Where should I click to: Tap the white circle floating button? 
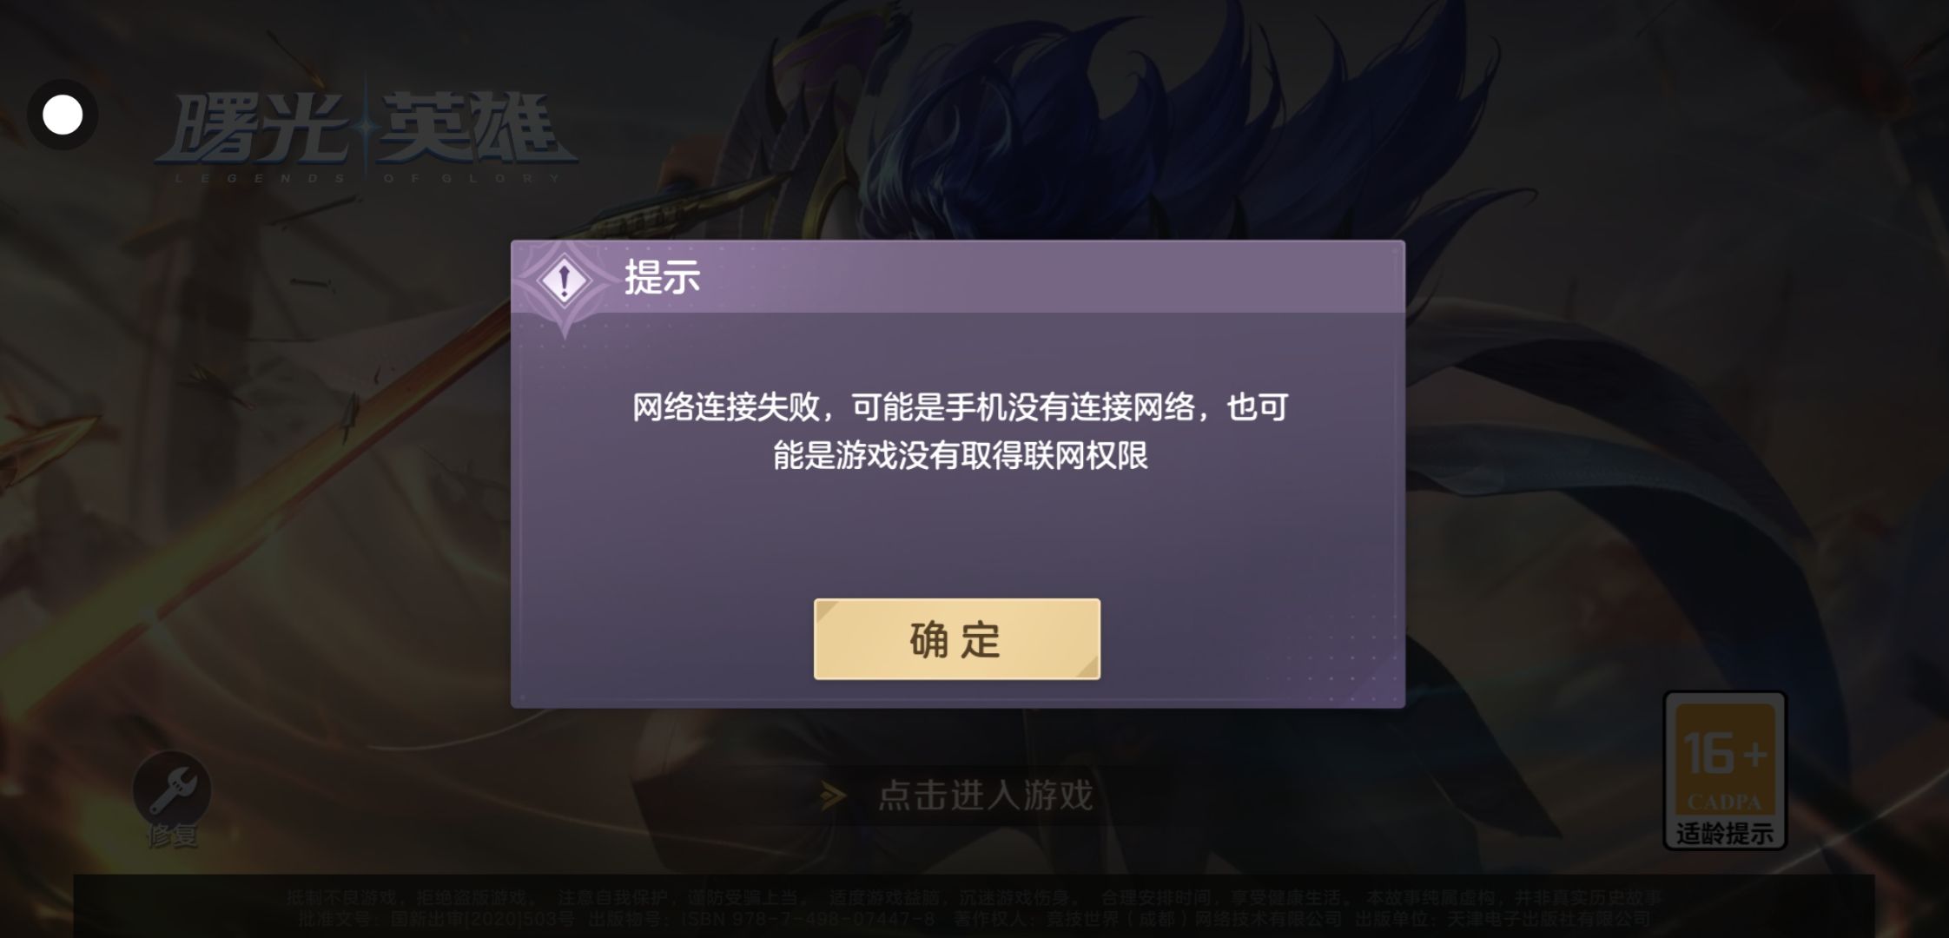63,115
